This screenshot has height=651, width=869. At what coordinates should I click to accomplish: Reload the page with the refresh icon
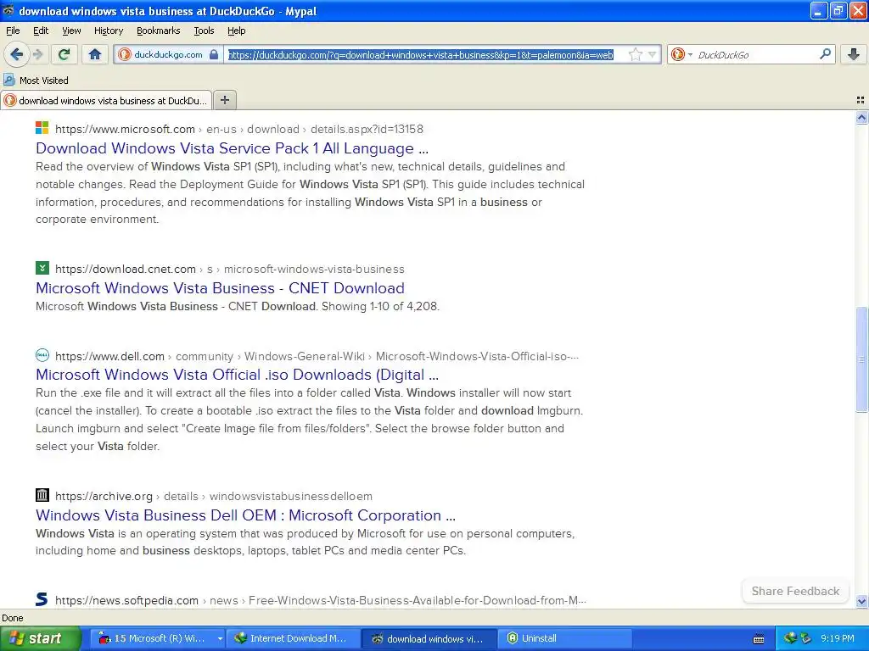(x=64, y=54)
